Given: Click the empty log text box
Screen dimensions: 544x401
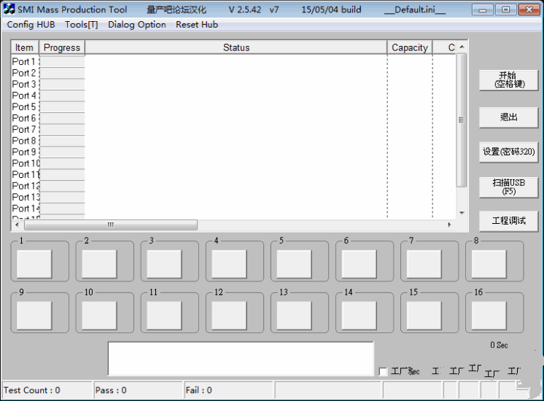Looking at the screenshot, I should point(241,359).
